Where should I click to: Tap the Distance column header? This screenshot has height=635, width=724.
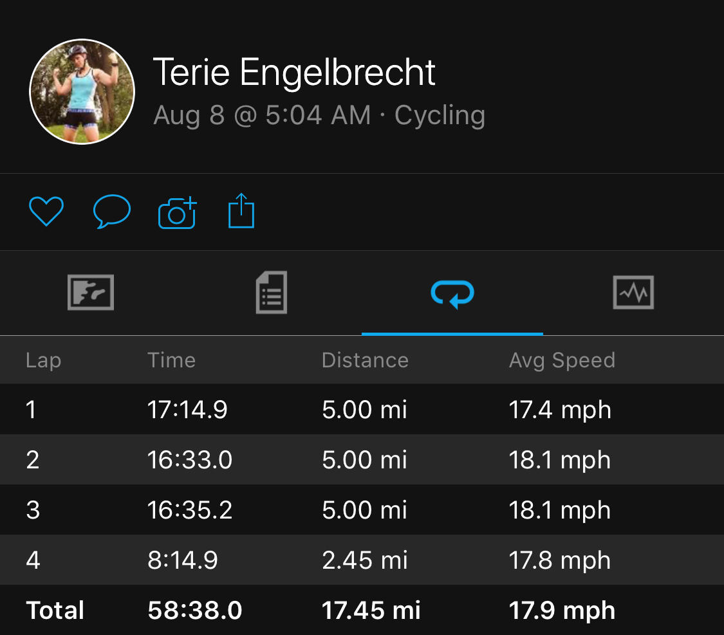(366, 360)
